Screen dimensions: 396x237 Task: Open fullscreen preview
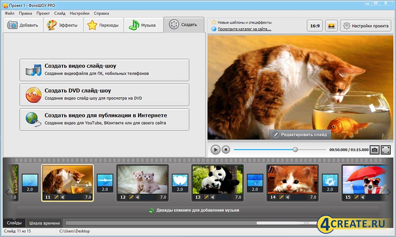pyautogui.click(x=385, y=150)
